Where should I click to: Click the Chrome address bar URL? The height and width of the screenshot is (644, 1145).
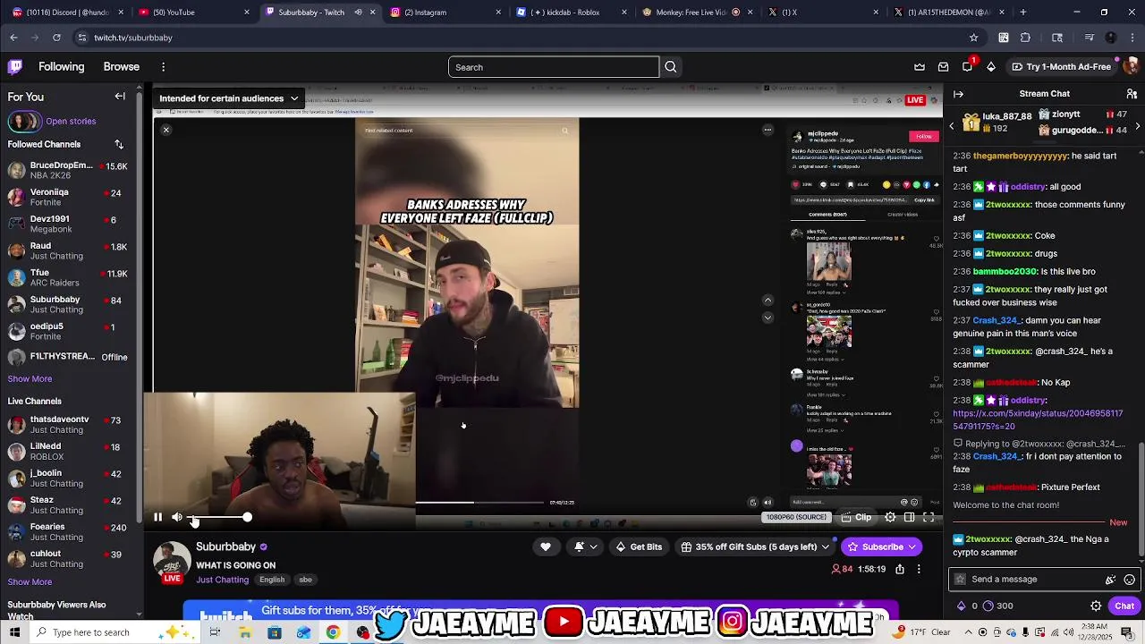click(x=133, y=38)
